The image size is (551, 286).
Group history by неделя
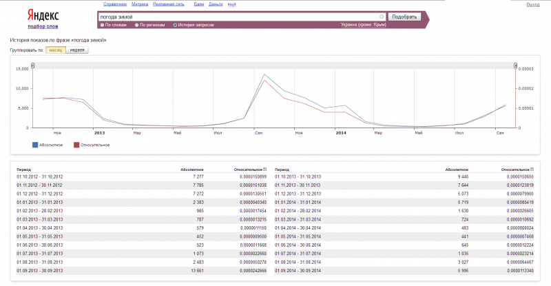click(77, 50)
